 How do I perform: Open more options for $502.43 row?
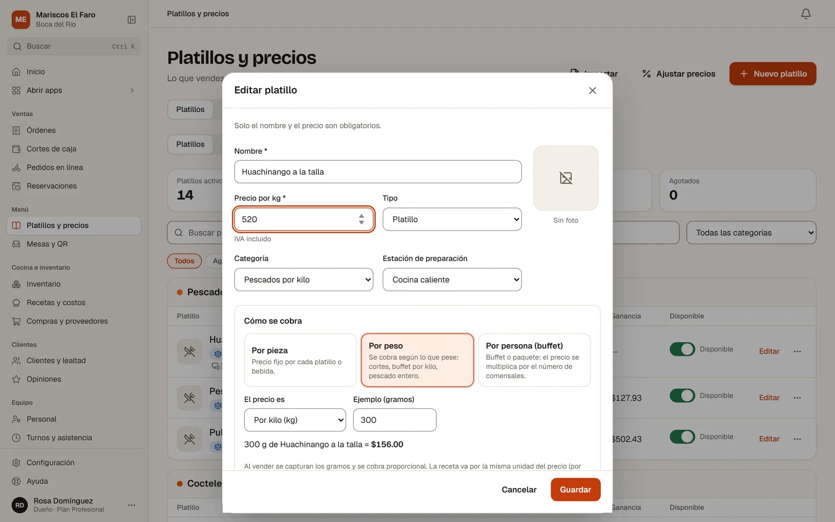(x=797, y=438)
